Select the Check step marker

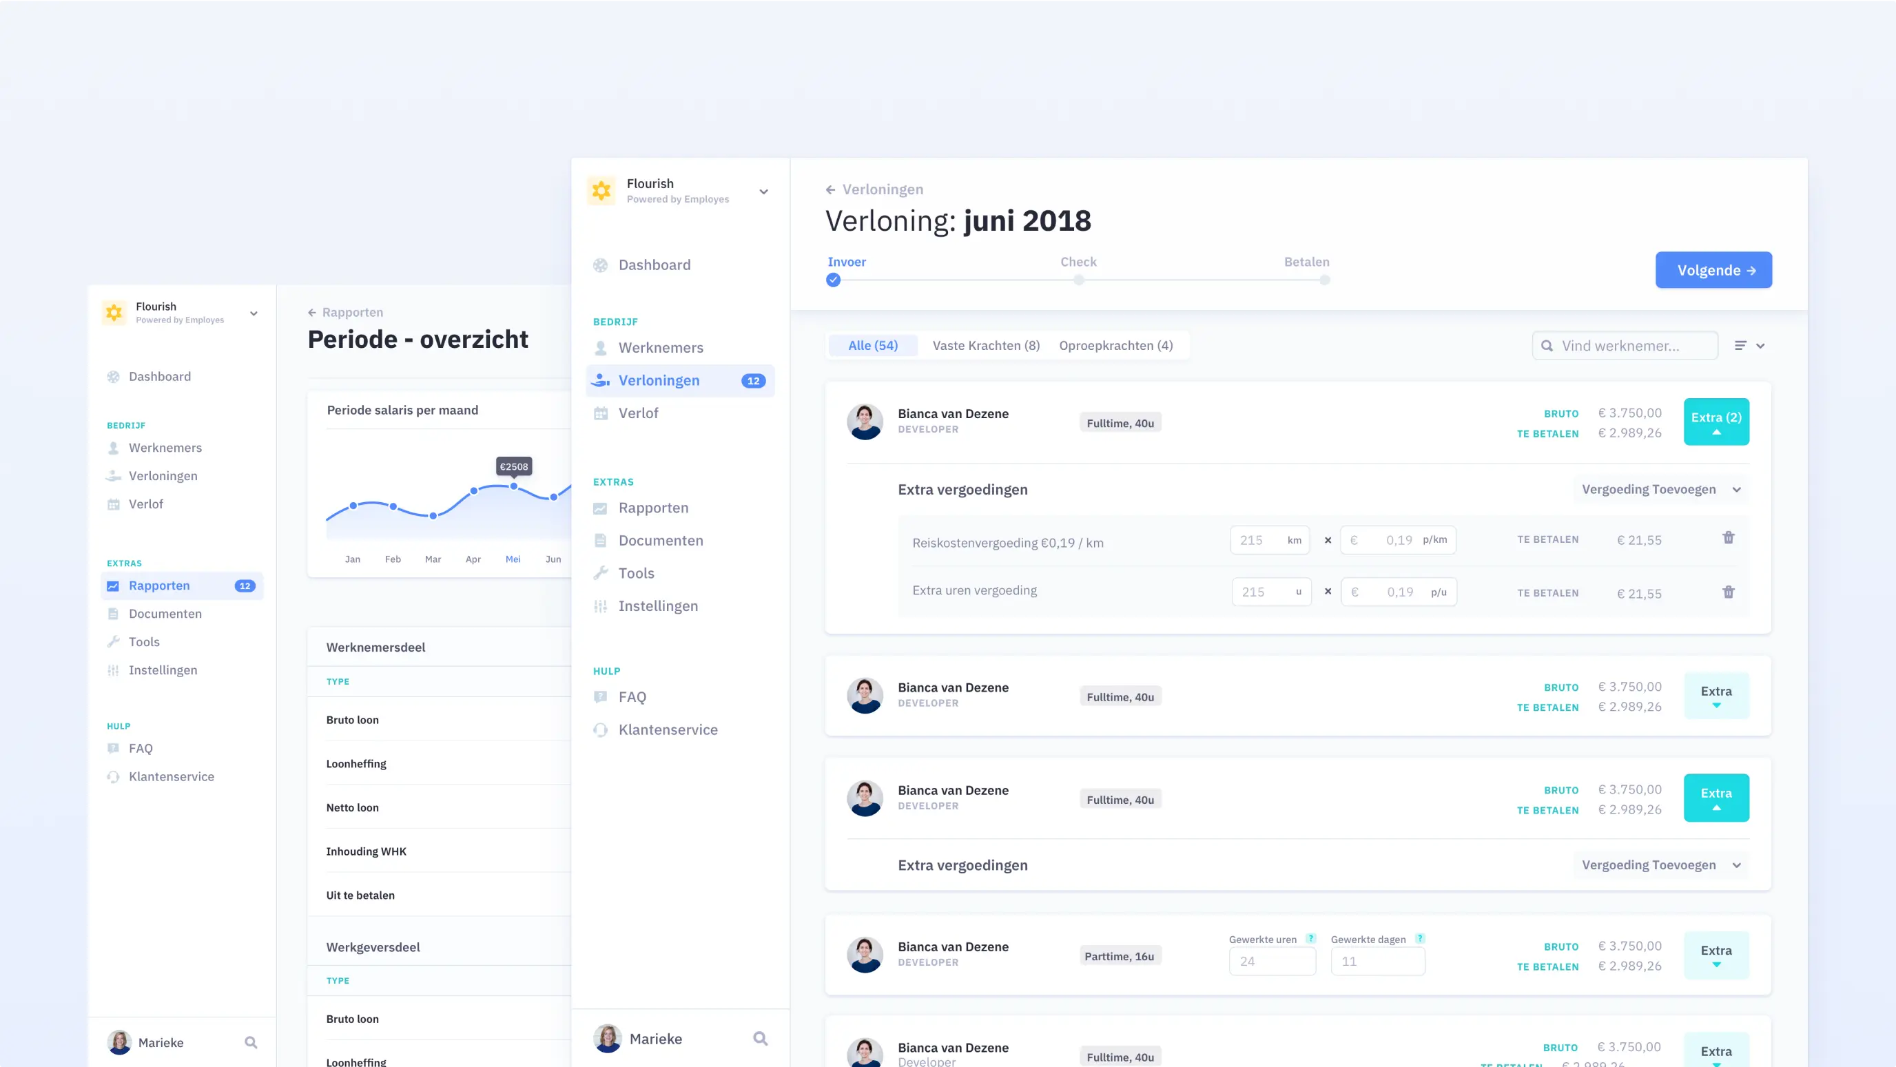(1078, 280)
